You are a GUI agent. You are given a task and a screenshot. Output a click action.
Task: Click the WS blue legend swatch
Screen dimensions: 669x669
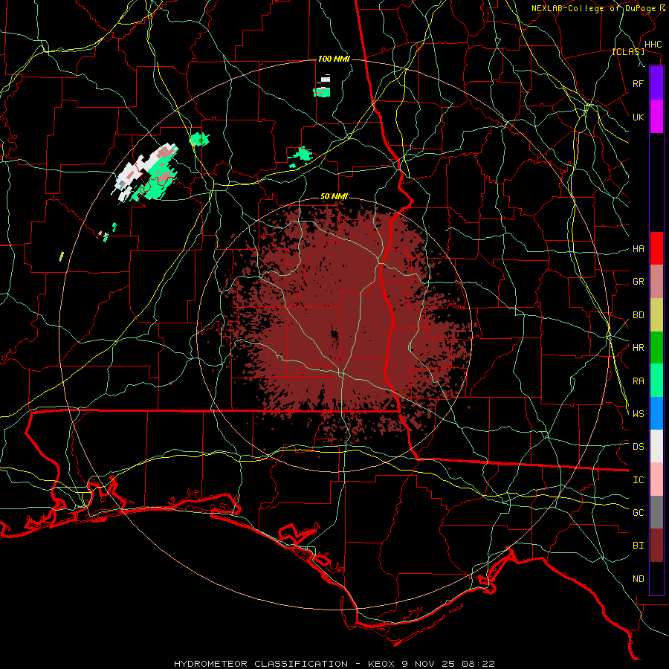point(656,413)
